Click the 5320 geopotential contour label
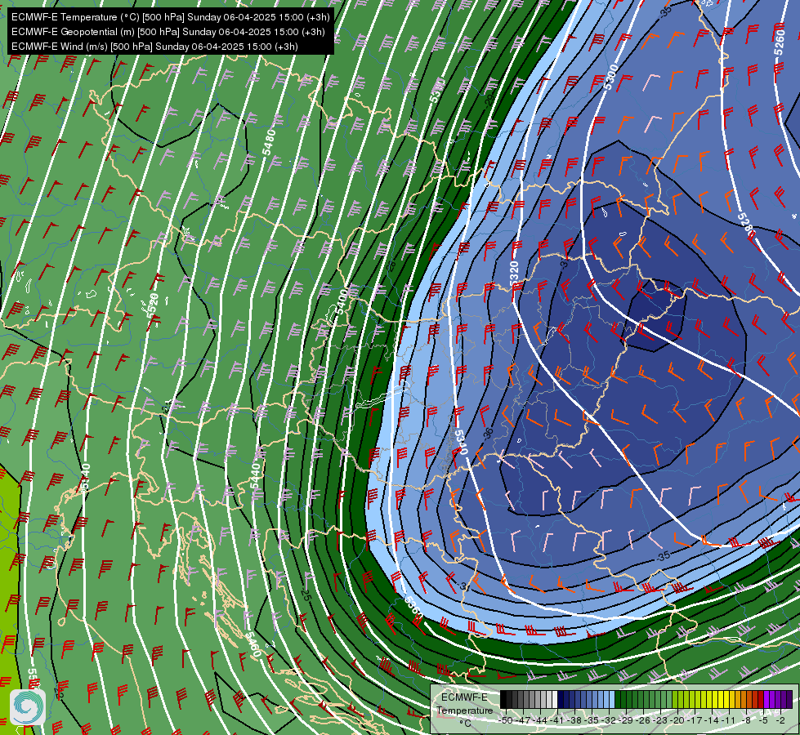800x735 pixels. point(514,274)
